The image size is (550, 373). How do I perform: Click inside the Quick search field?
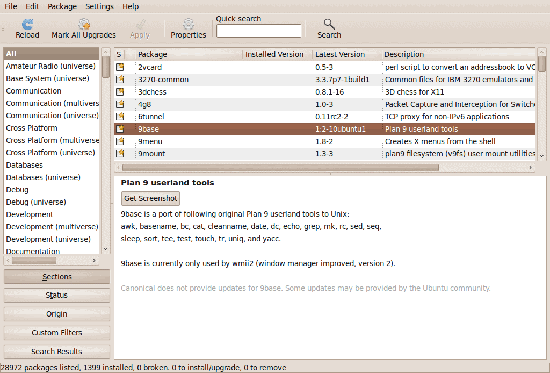click(x=258, y=31)
